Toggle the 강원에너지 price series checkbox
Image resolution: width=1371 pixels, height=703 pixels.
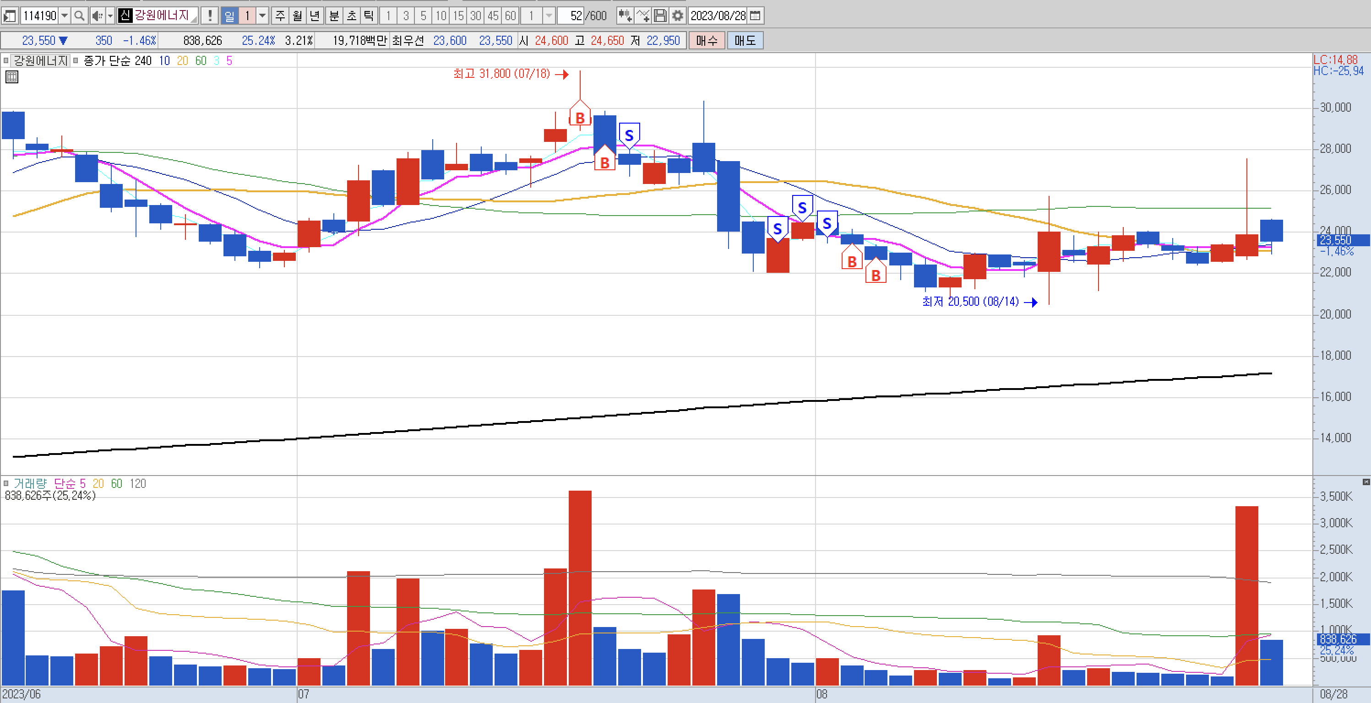pos(6,60)
